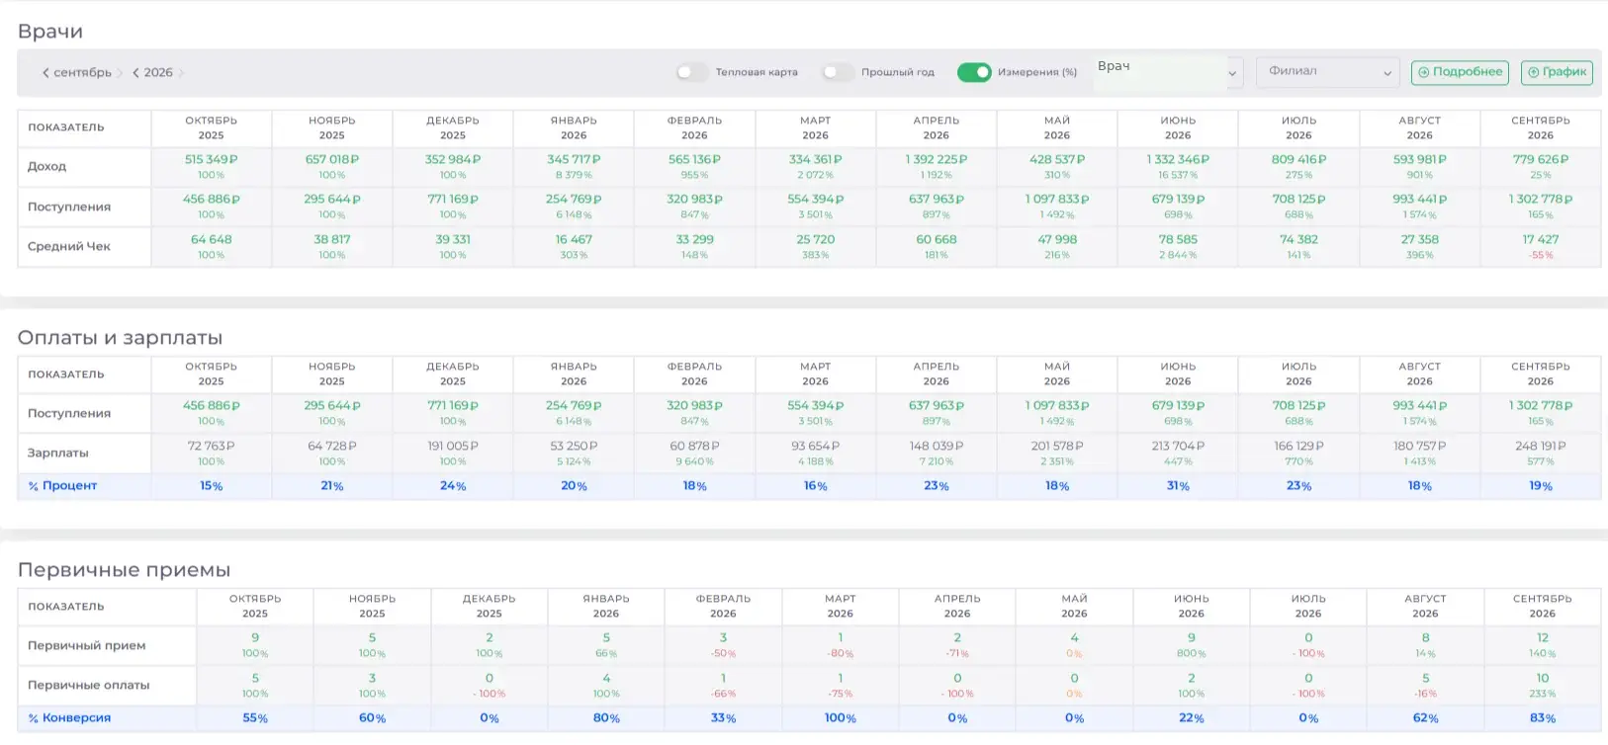Click the Оплаты и зарплаты section heading
This screenshot has width=1608, height=745.
click(x=120, y=338)
